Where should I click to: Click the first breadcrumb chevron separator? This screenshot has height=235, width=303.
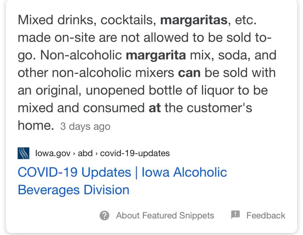(74, 154)
